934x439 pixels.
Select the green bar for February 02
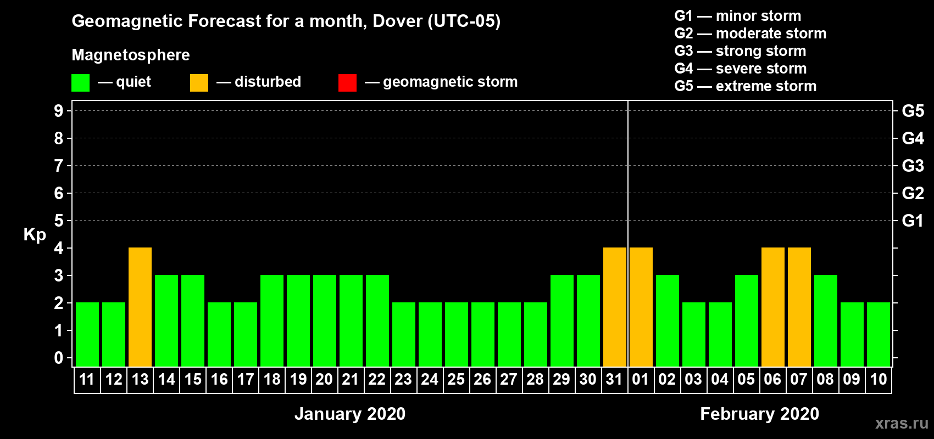coord(668,321)
